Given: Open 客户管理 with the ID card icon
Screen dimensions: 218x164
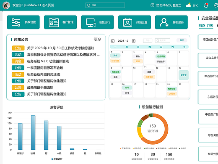Looking at the screenshot, I should tap(60, 22).
